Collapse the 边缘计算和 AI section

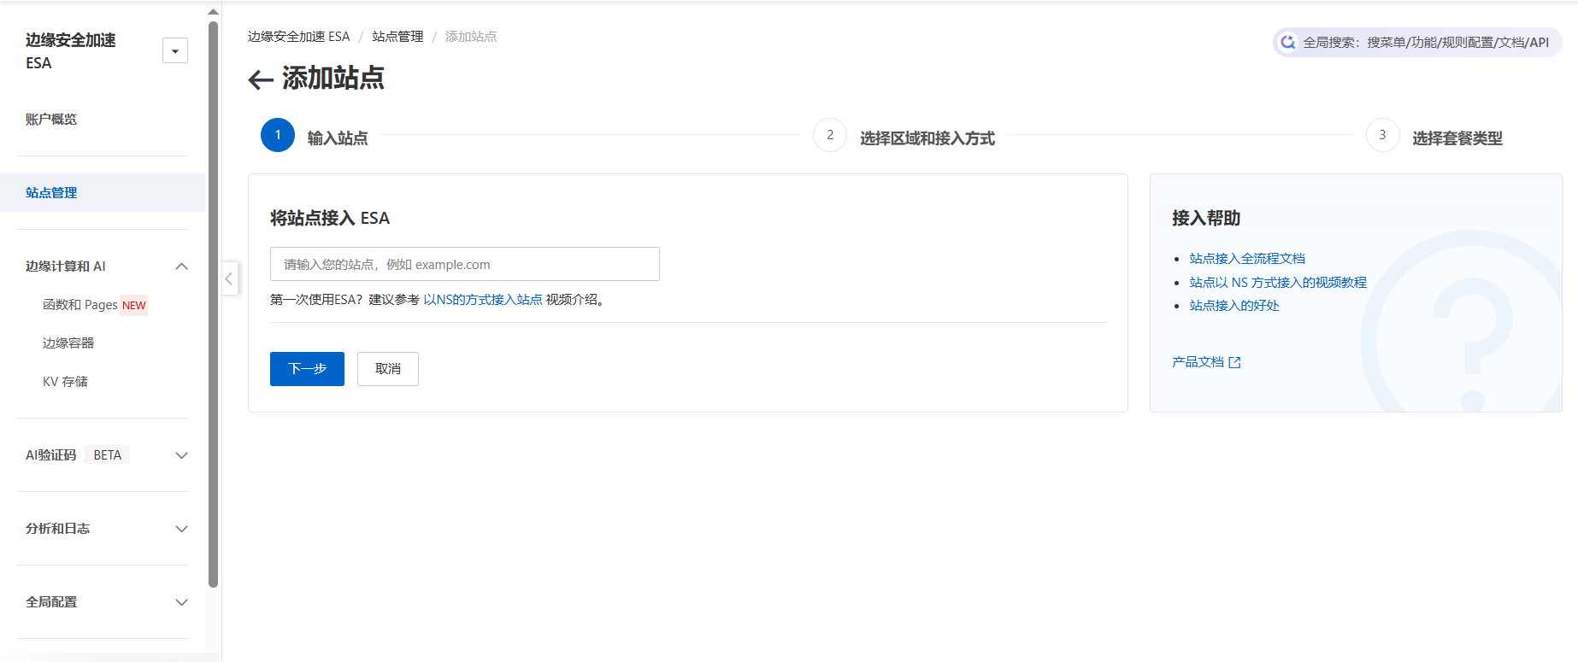[x=181, y=267]
